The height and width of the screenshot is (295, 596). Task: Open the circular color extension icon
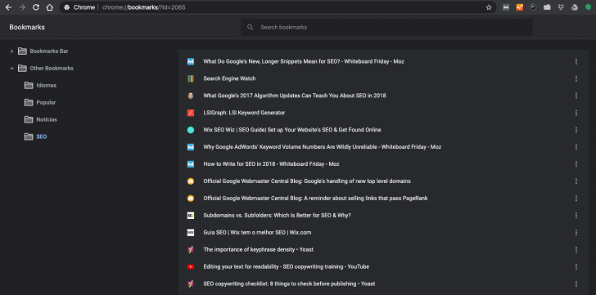click(x=533, y=7)
